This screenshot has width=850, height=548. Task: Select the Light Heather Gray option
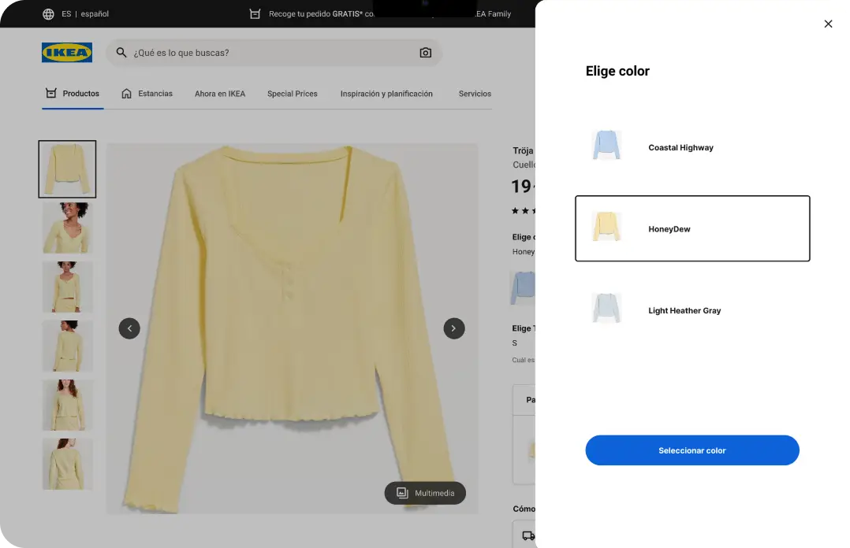(x=692, y=310)
